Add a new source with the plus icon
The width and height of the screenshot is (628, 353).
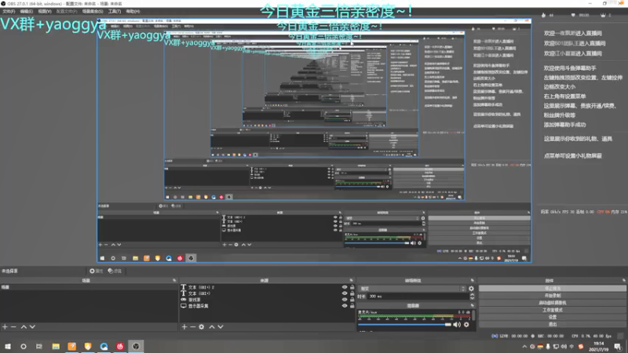coord(184,327)
